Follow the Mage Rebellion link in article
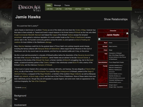The image size is (143, 107). point(46,74)
